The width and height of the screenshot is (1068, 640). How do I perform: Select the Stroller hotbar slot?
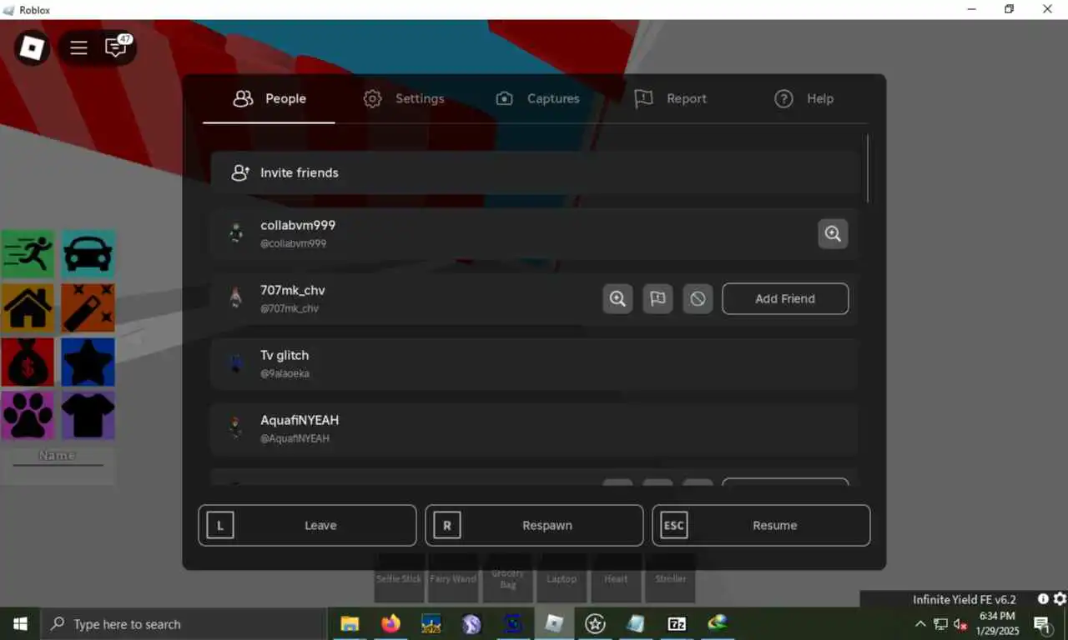(670, 578)
